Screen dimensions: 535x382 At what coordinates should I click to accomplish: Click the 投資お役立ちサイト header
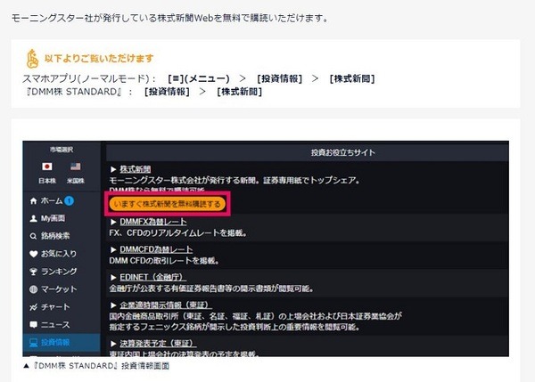click(343, 152)
